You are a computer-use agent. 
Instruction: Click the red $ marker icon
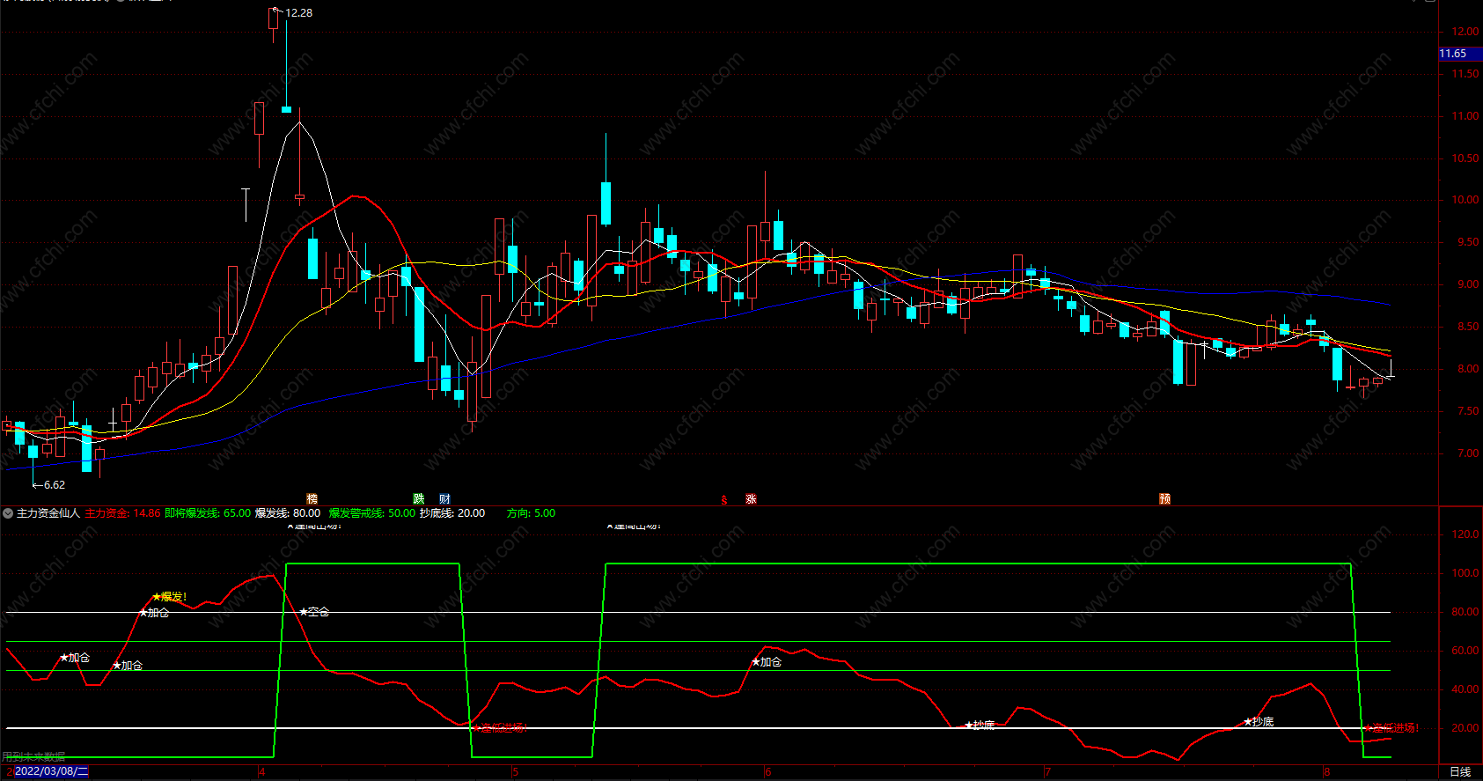click(724, 499)
